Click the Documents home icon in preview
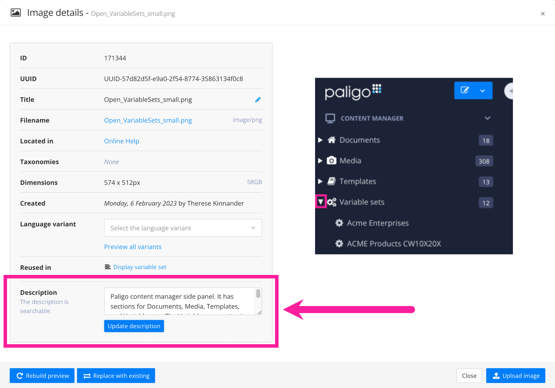The height and width of the screenshot is (388, 555). coord(331,140)
